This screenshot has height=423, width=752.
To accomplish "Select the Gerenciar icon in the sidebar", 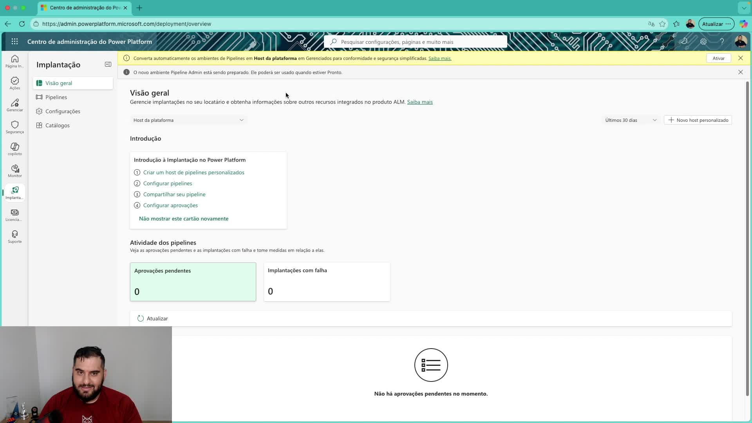I will [x=14, y=105].
